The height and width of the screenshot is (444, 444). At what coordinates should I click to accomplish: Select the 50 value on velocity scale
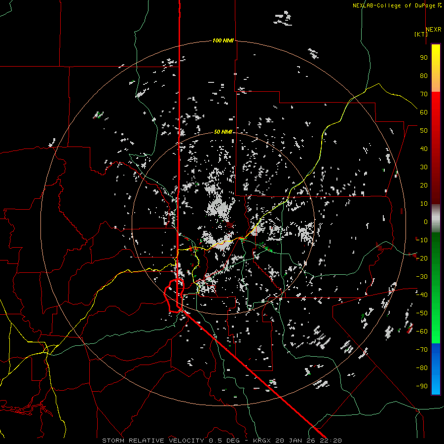[424, 131]
